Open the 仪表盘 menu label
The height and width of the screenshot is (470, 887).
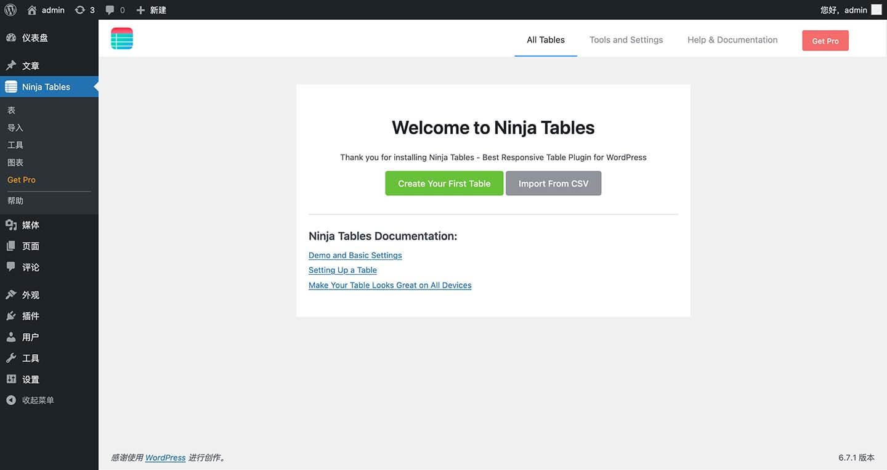(35, 38)
